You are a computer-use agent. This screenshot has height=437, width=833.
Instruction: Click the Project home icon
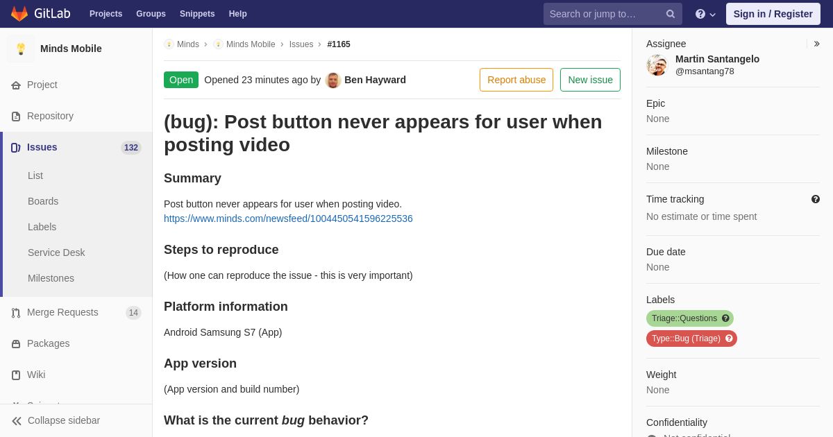pos(16,85)
